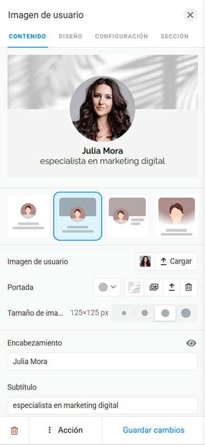Select the full-image gradient layout thumbnail
Screen dimensions: 205x445
[x=177, y=216]
